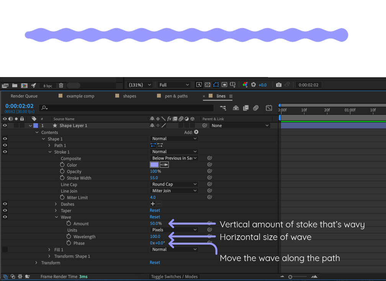Click the Parent pick whip for Shape Layer 1
386x281 pixels.
tap(205, 125)
